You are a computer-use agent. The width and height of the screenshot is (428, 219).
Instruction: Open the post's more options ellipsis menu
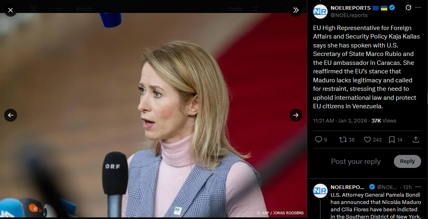418,8
